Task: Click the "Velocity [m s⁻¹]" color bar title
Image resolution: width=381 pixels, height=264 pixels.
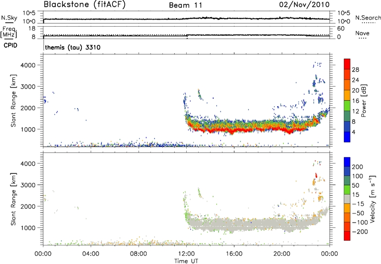Action: (x=372, y=199)
